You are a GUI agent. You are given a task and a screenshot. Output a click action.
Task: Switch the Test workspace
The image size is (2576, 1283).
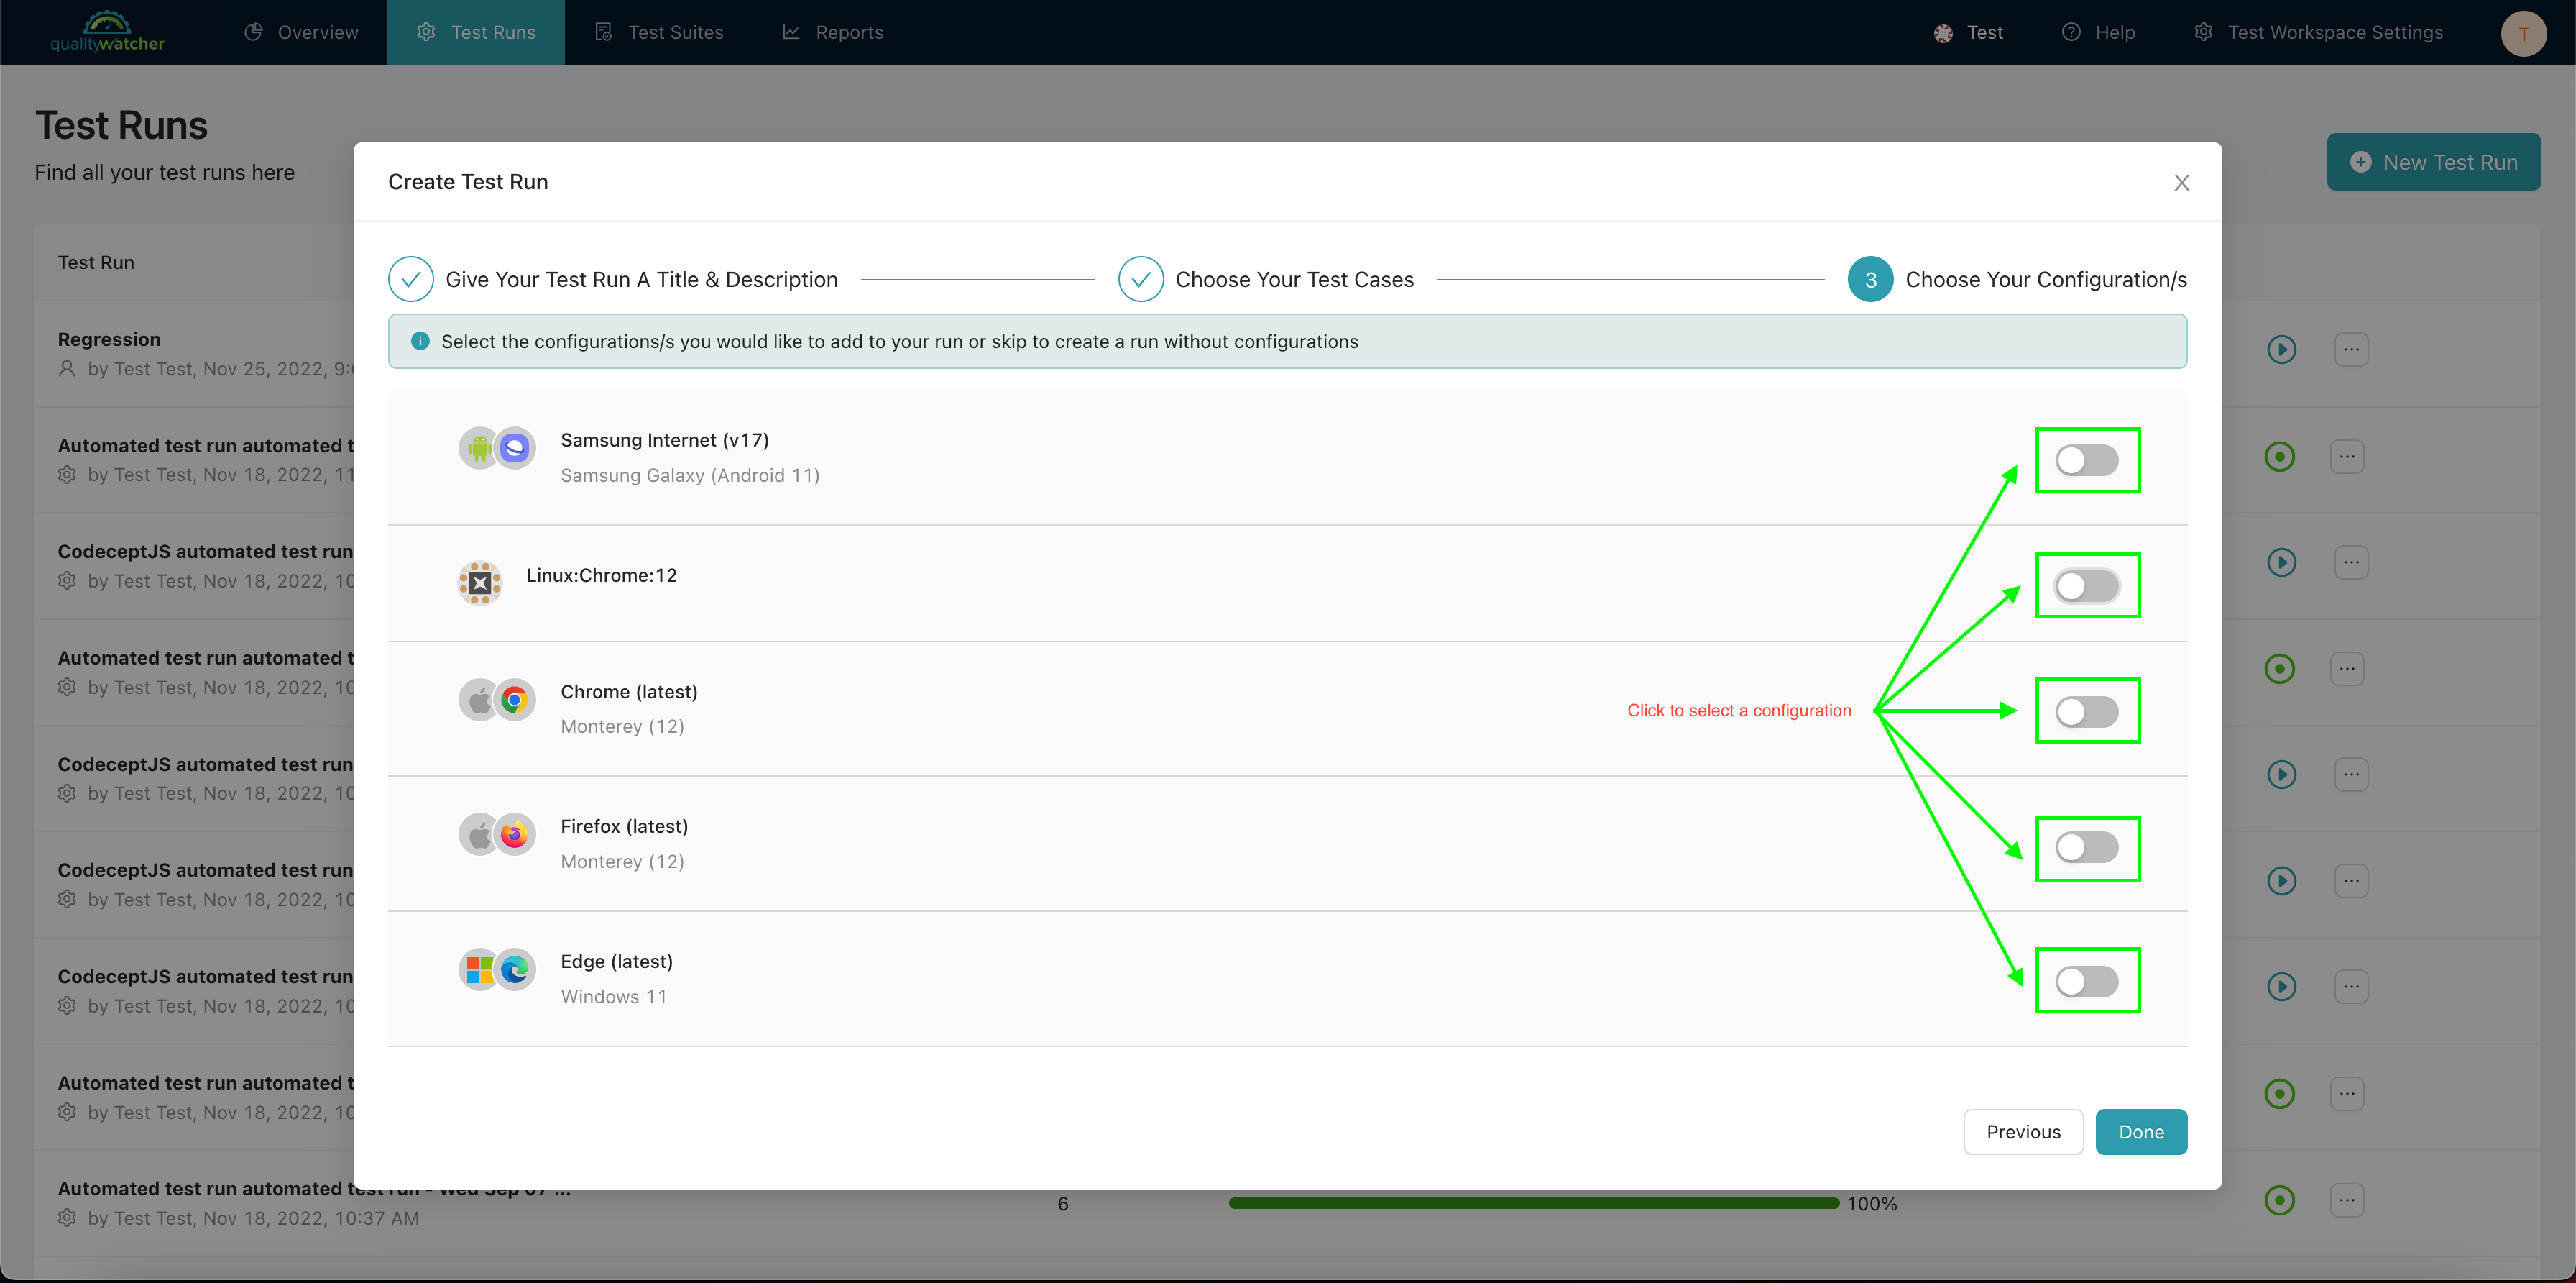pos(1967,32)
